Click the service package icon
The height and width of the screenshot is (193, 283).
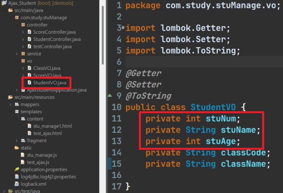[23, 54]
